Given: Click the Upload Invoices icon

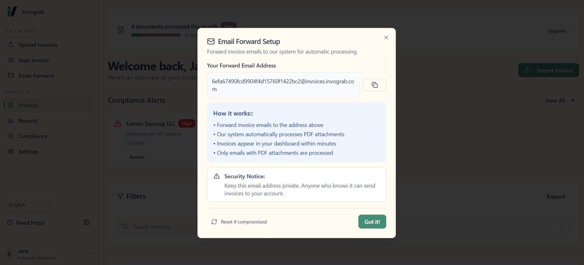Looking at the screenshot, I should pyautogui.click(x=11, y=45).
